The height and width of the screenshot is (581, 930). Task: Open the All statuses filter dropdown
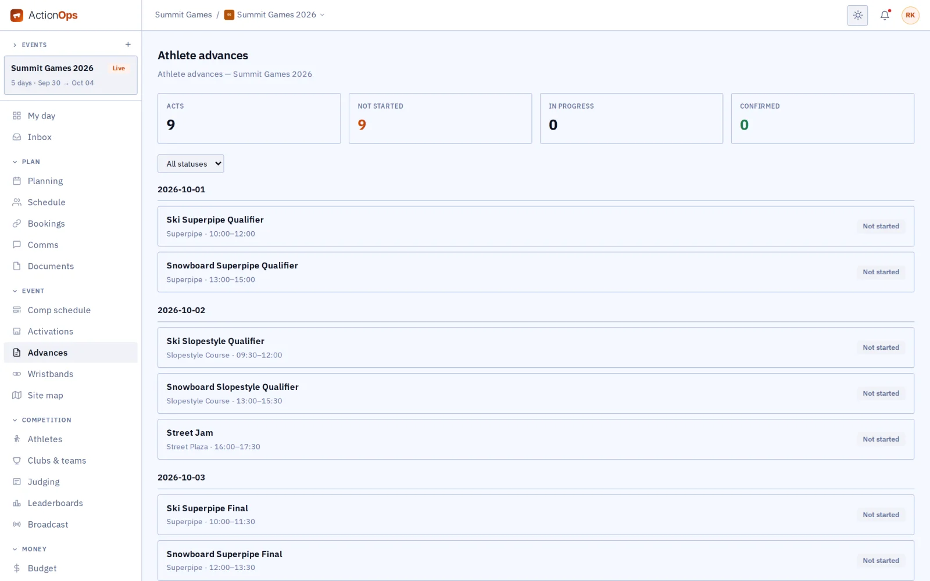pyautogui.click(x=191, y=164)
